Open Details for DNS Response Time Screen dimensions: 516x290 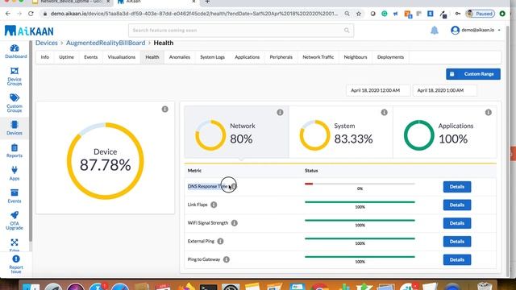click(x=457, y=187)
